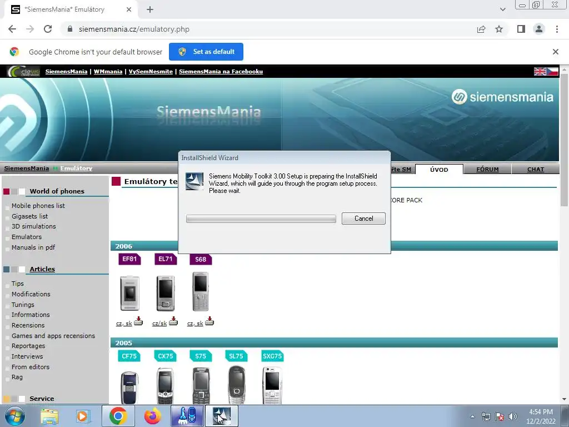
Task: Click the InstallShield setup progress bar
Action: [x=261, y=219]
